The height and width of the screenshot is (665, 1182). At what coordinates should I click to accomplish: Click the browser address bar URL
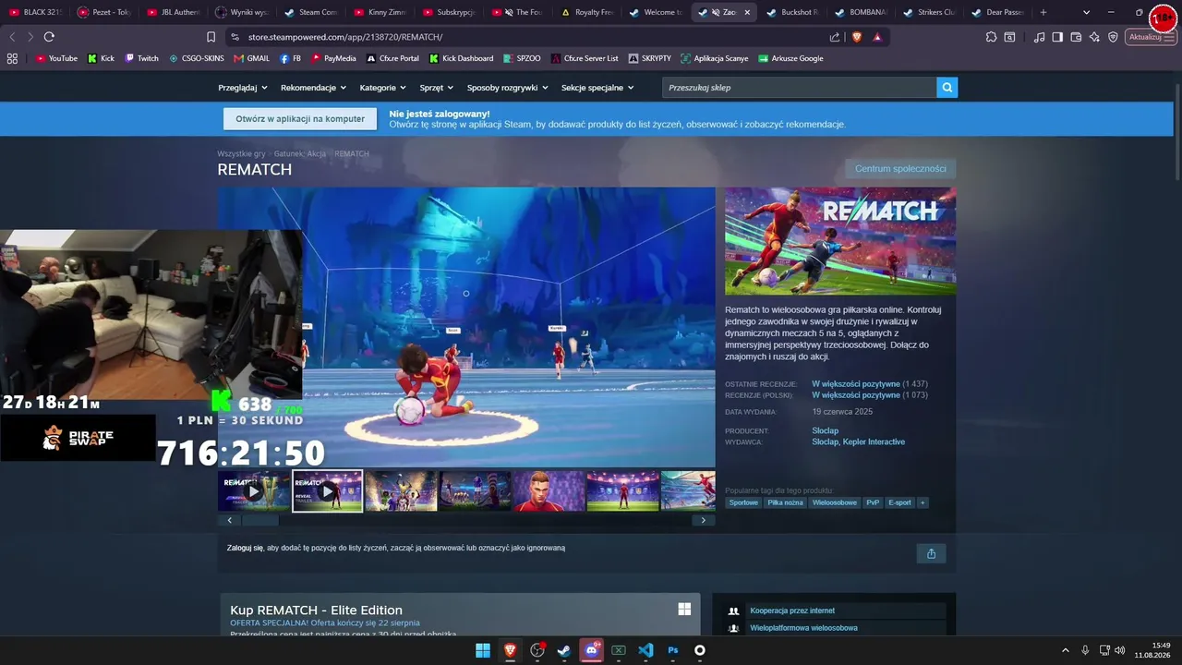pyautogui.click(x=345, y=37)
